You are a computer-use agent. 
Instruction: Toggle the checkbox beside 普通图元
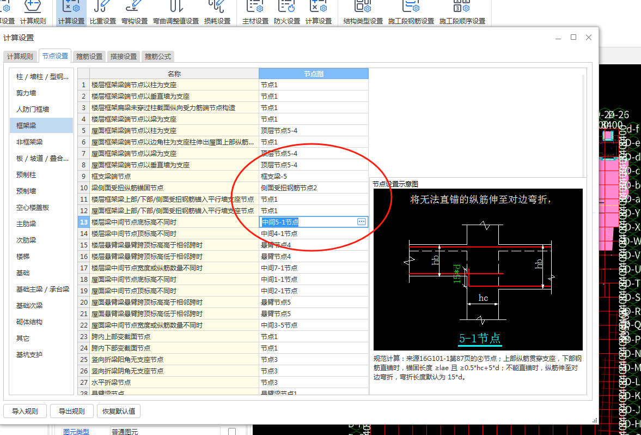pyautogui.click(x=232, y=431)
